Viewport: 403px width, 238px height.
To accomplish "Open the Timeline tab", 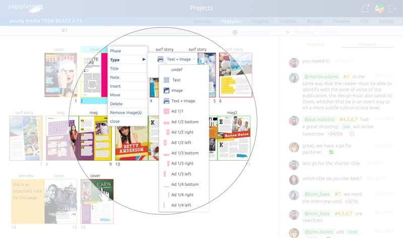I will pyautogui.click(x=288, y=21).
